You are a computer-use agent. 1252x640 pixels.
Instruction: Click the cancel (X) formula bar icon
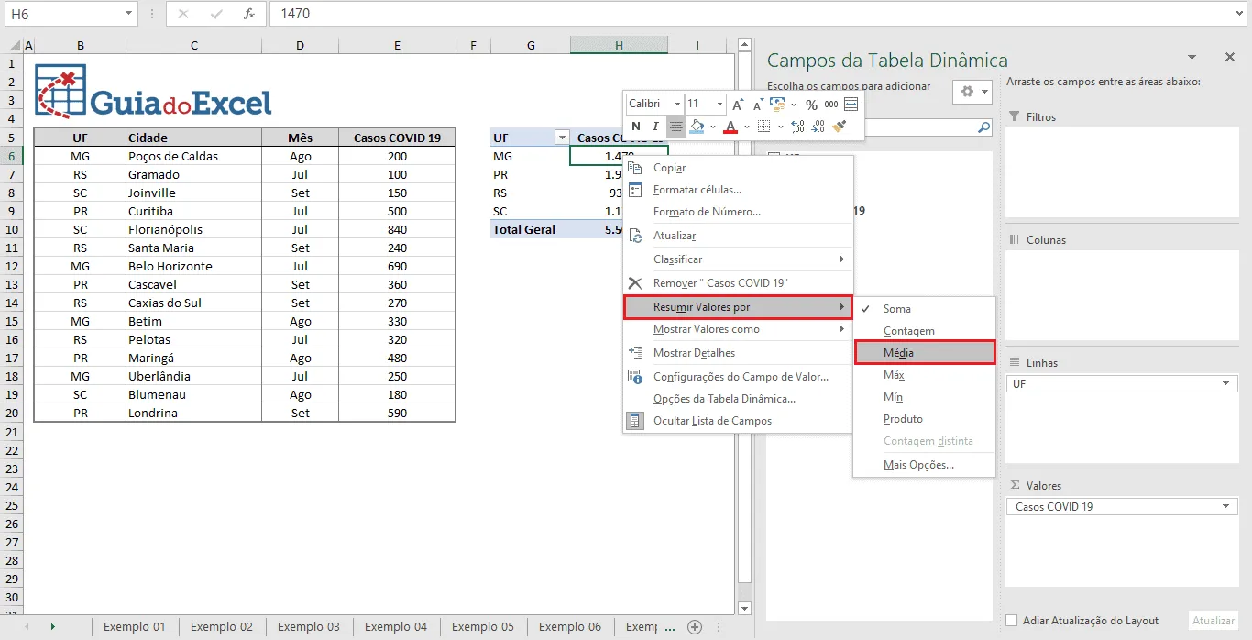tap(183, 14)
